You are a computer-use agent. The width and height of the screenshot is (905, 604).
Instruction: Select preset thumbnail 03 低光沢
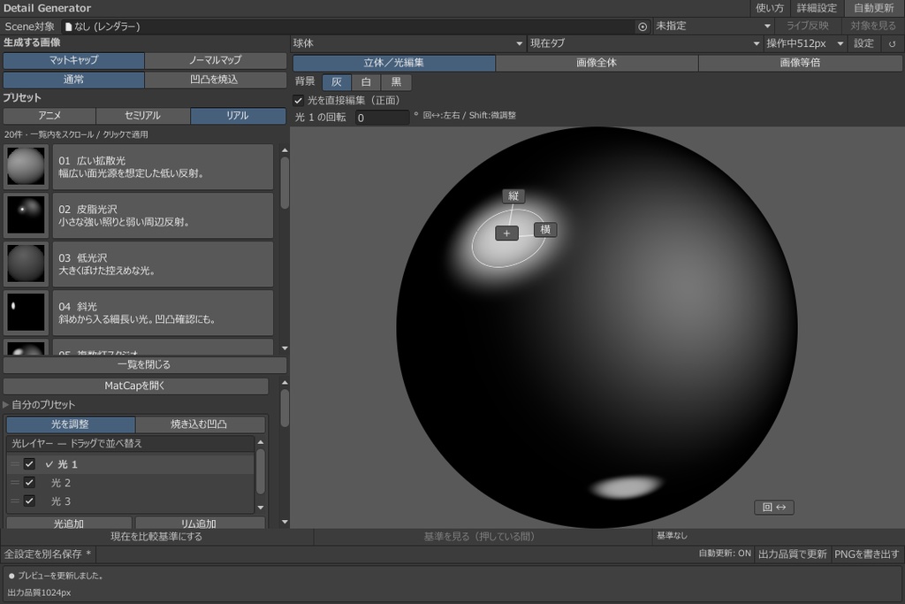26,264
